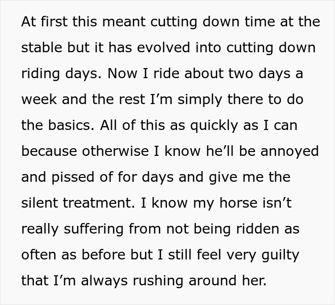Click the word "ridden"
The image size is (335, 305).
click(257, 229)
